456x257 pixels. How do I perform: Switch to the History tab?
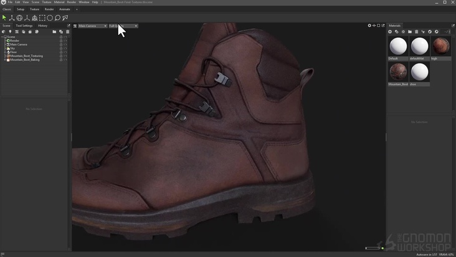(42, 26)
